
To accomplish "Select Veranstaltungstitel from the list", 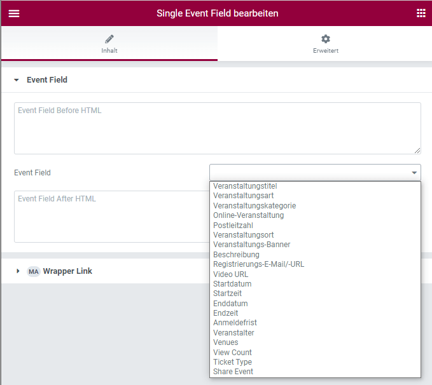I will pyautogui.click(x=245, y=186).
